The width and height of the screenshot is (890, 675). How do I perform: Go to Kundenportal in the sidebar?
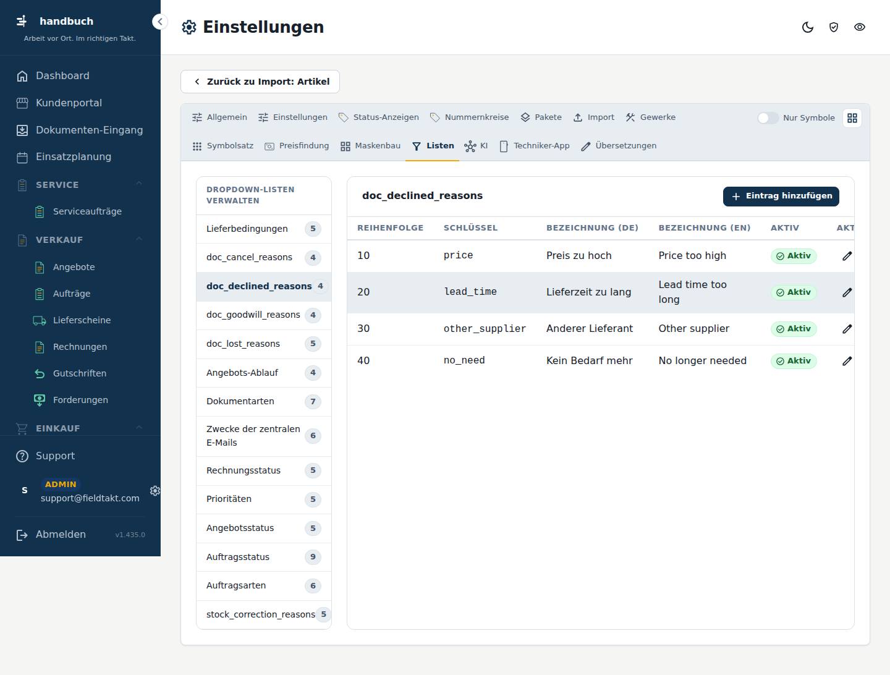[x=80, y=103]
